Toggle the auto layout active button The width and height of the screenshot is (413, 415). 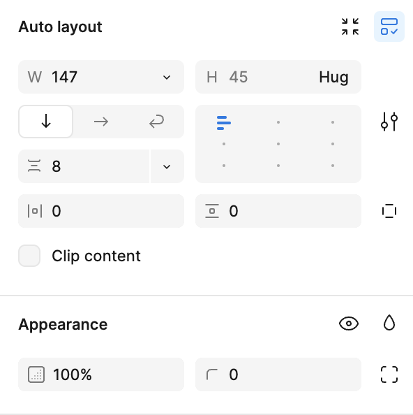tap(389, 27)
